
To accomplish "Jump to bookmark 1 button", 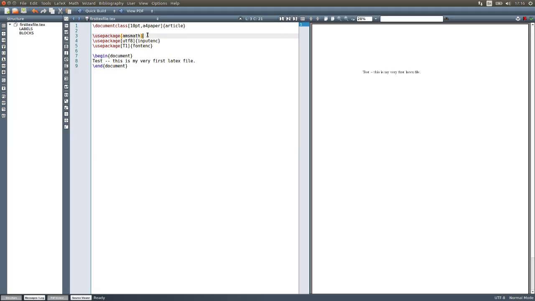I will (282, 19).
